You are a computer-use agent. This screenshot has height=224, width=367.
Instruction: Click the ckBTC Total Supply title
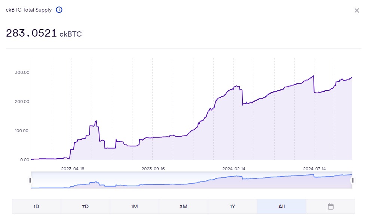(28, 10)
